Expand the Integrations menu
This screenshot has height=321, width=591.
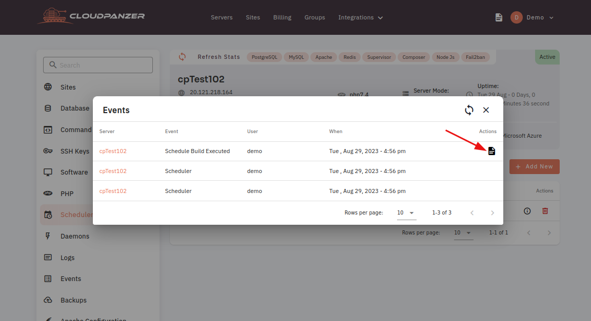tap(360, 17)
